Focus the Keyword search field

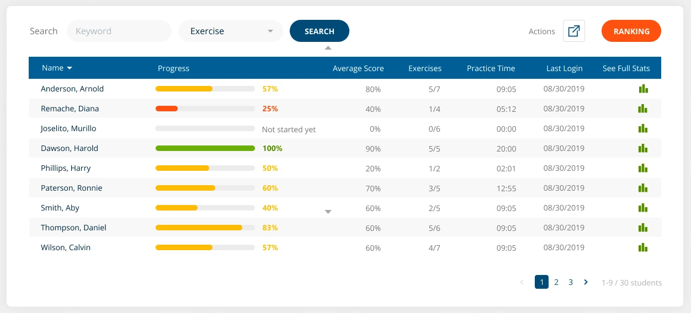tap(119, 31)
